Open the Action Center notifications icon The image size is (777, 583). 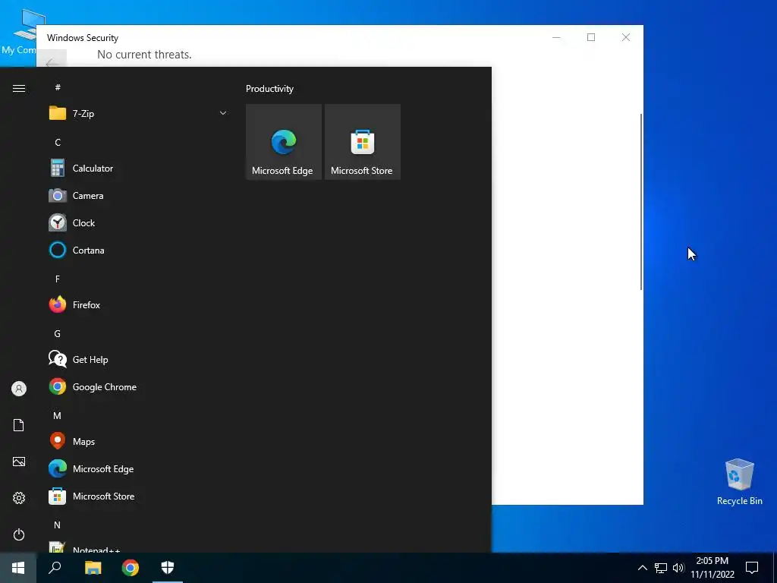[x=752, y=568]
